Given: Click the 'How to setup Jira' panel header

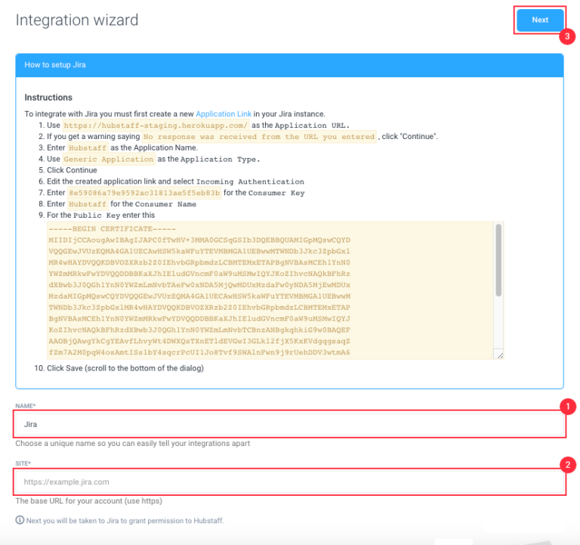Looking at the screenshot, I should click(290, 65).
